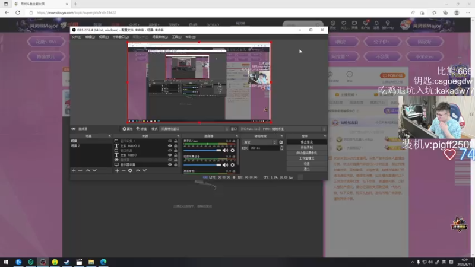Click 启动虚拟摄像机 virtual camera button

pos(306,153)
